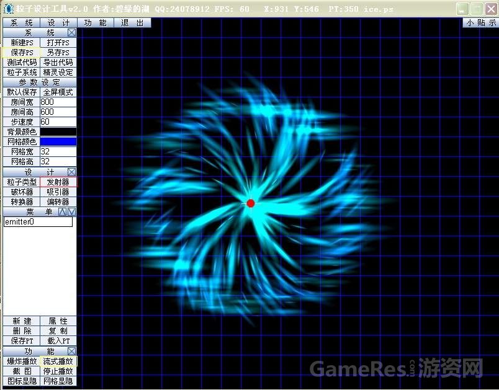The height and width of the screenshot is (390, 499).
Task: Close the 功能 panel with its X icon
Action: (71, 351)
